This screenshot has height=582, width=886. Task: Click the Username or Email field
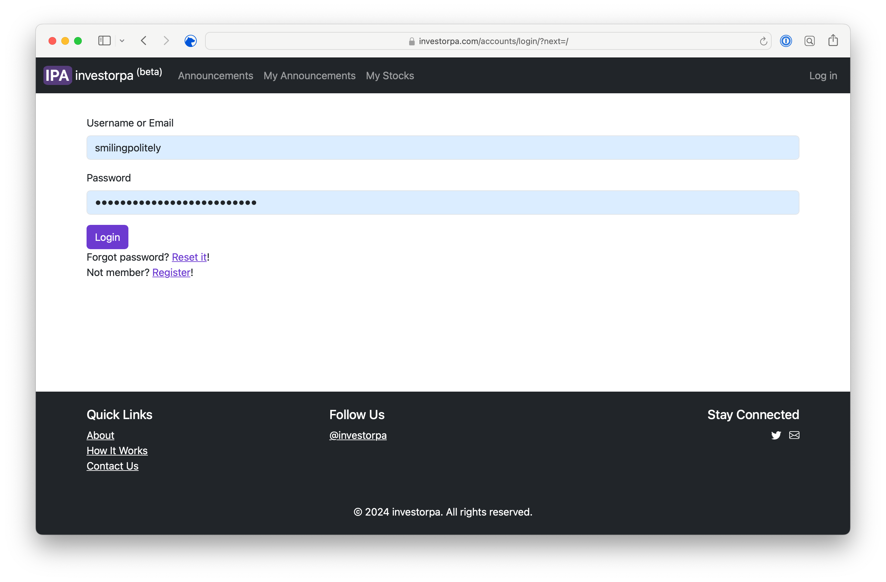tap(443, 148)
